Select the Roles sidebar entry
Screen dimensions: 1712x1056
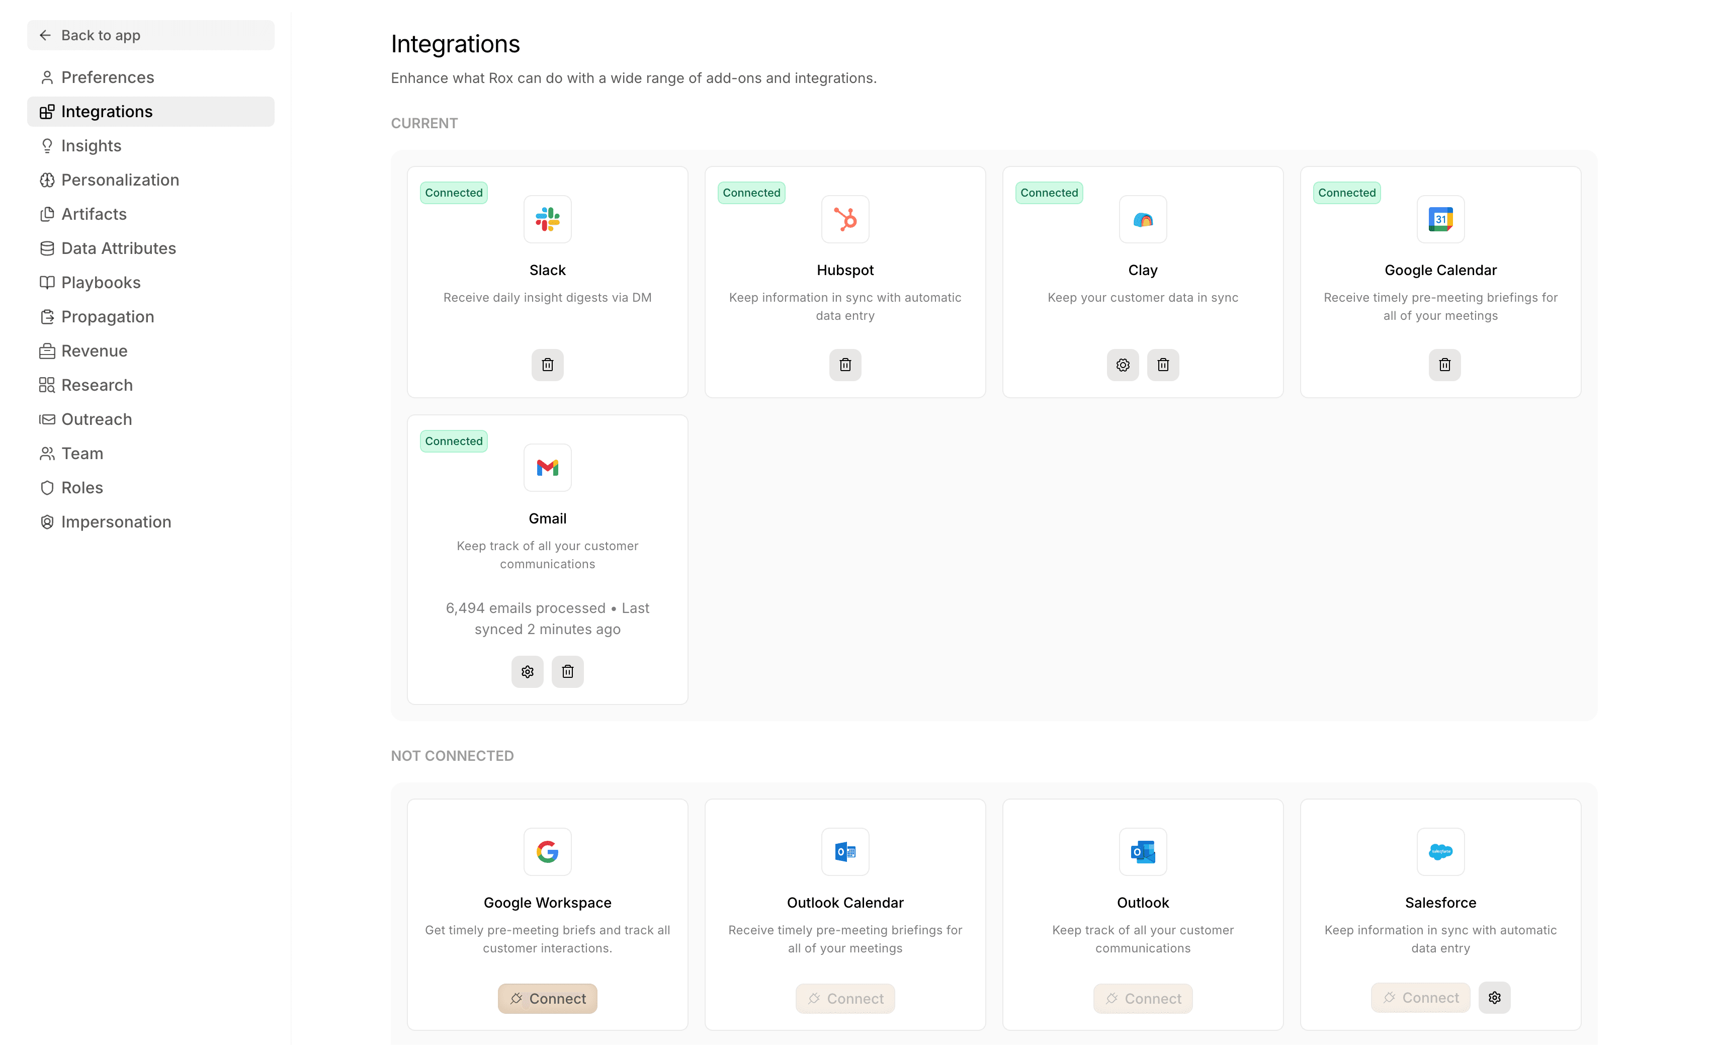click(x=81, y=487)
